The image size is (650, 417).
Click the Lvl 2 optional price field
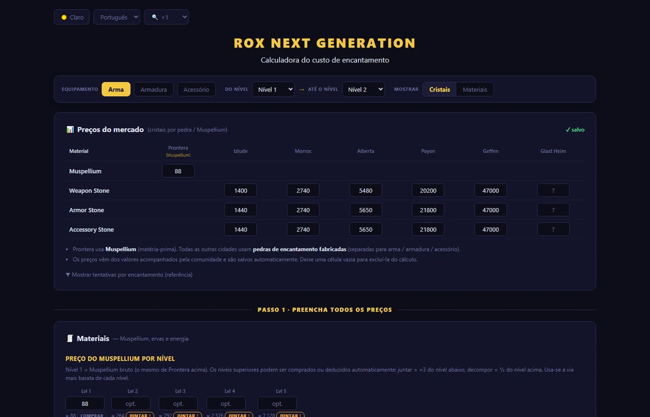tap(131, 403)
